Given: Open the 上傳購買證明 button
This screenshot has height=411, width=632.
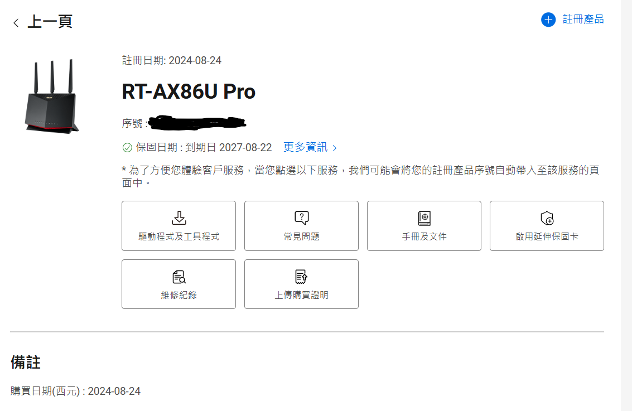Looking at the screenshot, I should (301, 284).
